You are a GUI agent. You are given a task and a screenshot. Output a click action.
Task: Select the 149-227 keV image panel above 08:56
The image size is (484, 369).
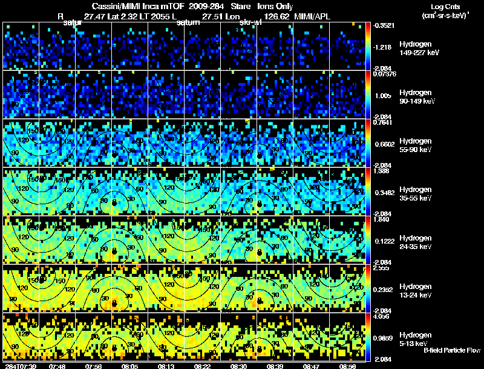pyautogui.click(x=347, y=46)
